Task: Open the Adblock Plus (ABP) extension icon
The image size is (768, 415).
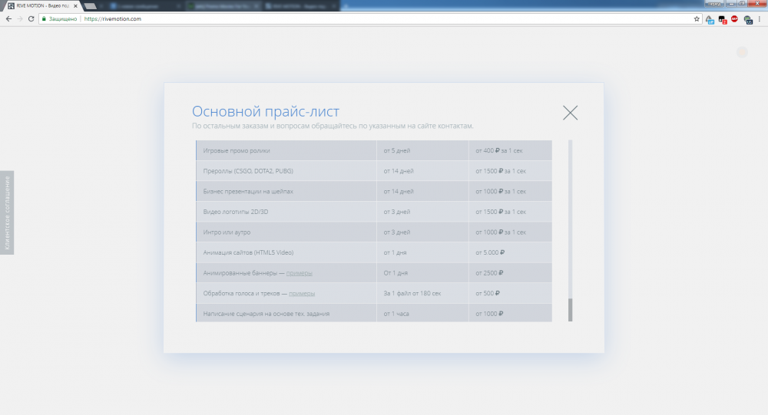Action: point(734,18)
